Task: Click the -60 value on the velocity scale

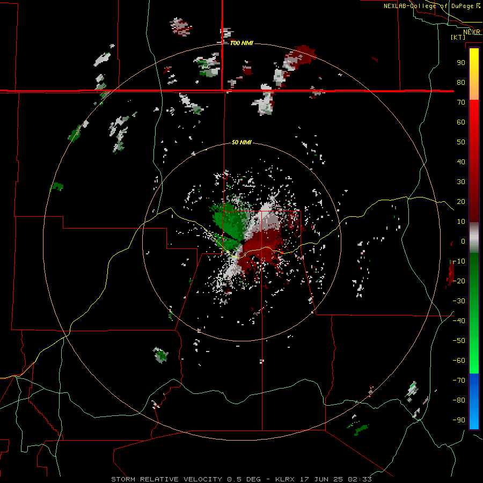Action: click(459, 361)
